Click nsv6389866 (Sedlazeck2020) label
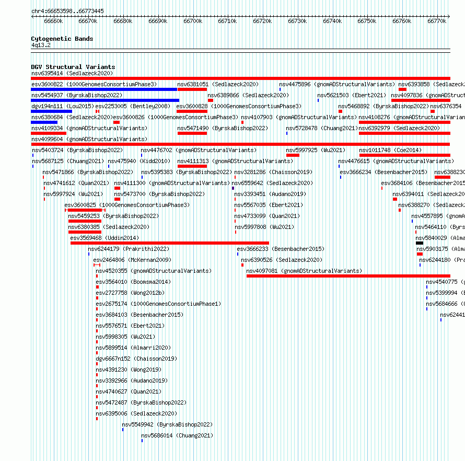Image resolution: width=465 pixels, height=461 pixels. pyautogui.click(x=248, y=95)
